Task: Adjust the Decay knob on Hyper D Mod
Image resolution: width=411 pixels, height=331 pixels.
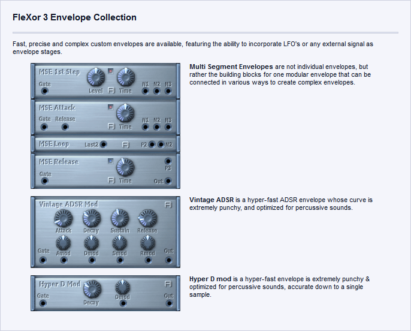Action: [92, 289]
